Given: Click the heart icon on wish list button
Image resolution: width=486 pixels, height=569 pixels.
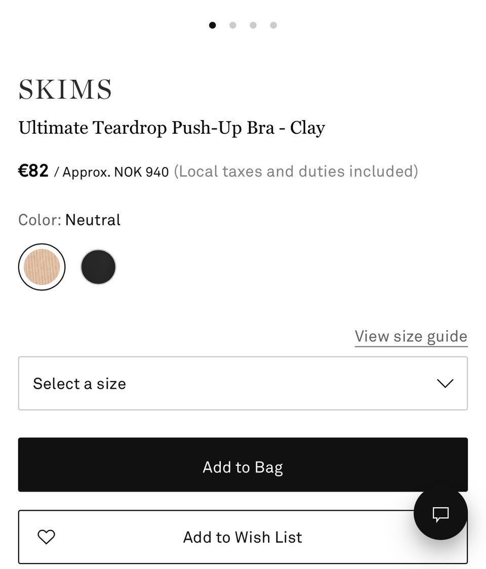Looking at the screenshot, I should pos(47,537).
